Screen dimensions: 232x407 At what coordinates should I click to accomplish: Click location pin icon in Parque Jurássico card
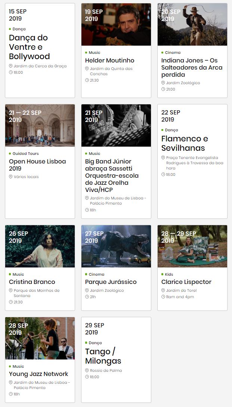[x=87, y=290]
